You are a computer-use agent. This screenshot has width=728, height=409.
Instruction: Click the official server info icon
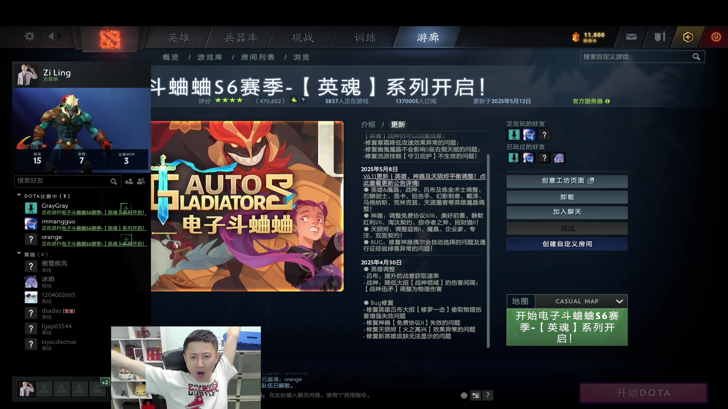[x=607, y=101]
